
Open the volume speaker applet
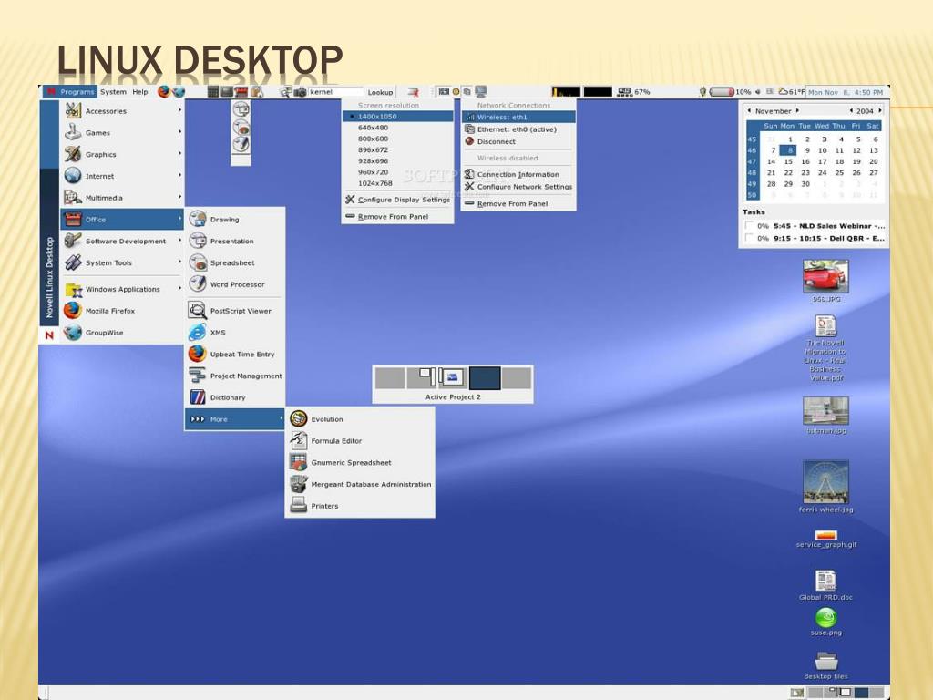coord(758,92)
